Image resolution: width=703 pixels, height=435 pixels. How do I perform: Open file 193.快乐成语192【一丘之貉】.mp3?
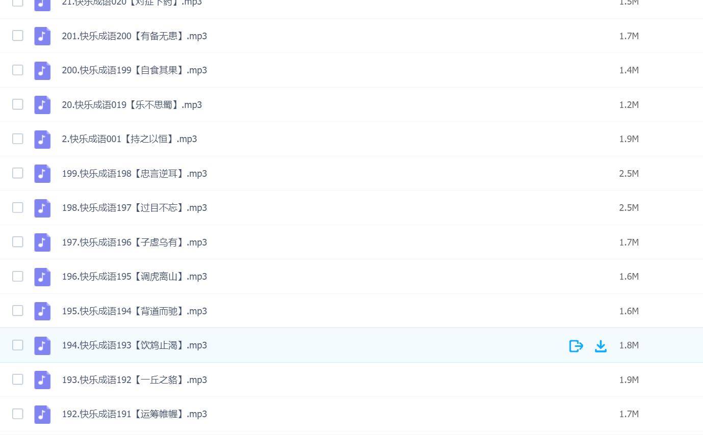click(x=135, y=380)
